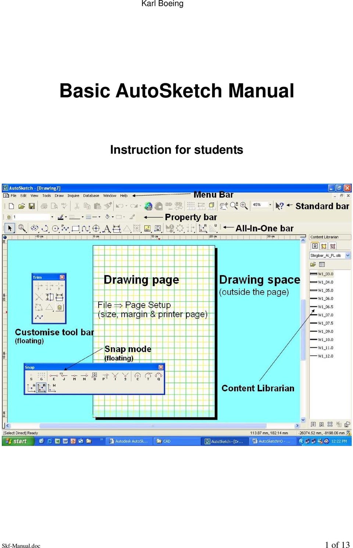This screenshot has height=548, width=353.
Task: Open Print Preview from the standard toolbar
Action: [x=54, y=206]
